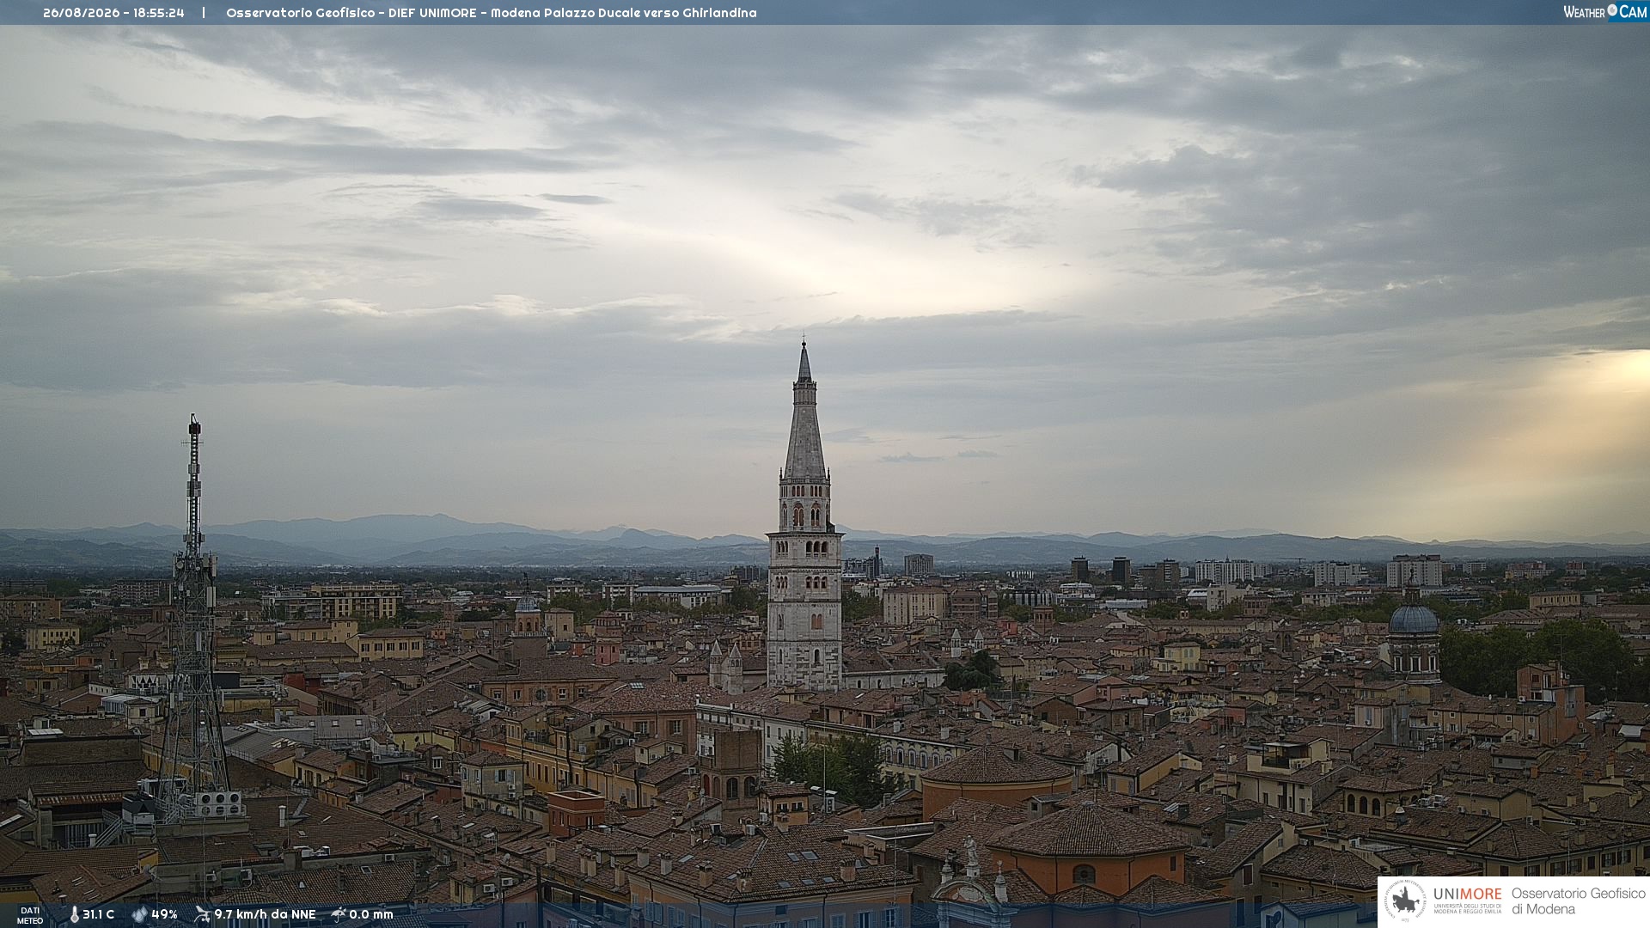1650x928 pixels.
Task: Click the 49% humidity reading
Action: [164, 914]
